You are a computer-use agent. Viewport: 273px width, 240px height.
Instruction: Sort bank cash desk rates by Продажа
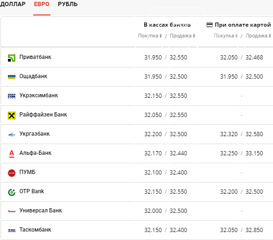click(182, 36)
